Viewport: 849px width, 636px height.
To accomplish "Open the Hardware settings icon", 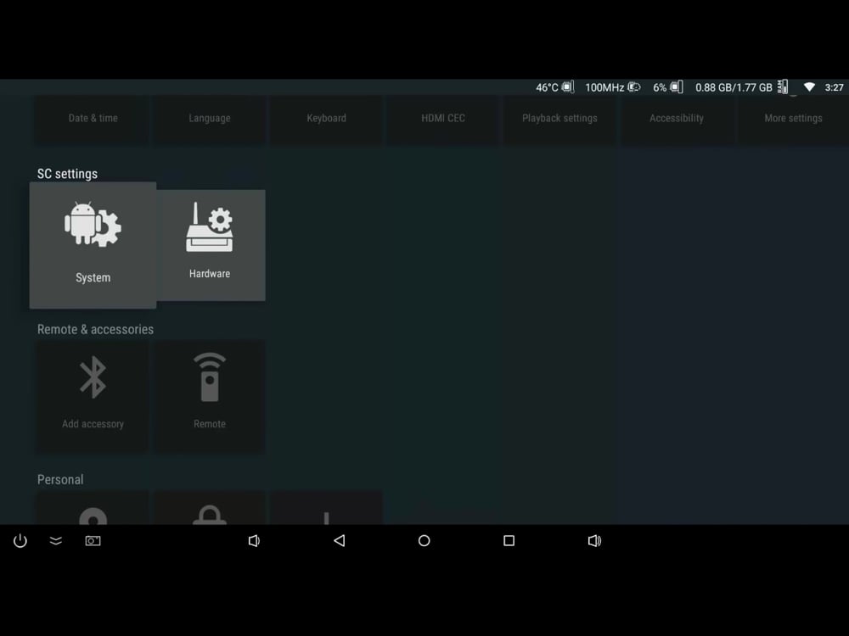I will pyautogui.click(x=209, y=245).
